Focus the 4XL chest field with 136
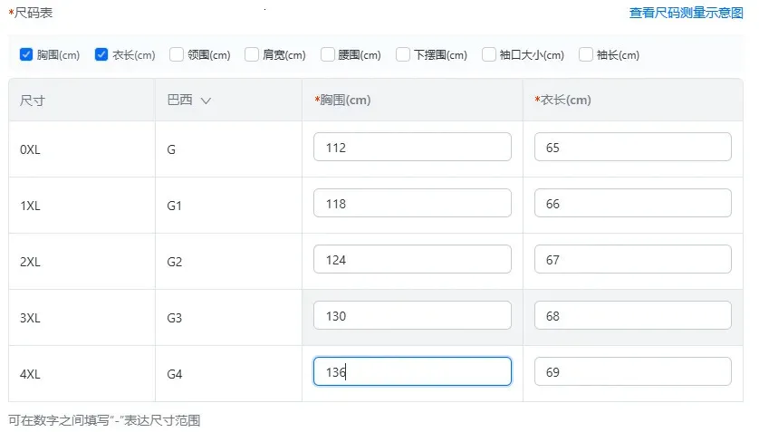 coord(412,372)
